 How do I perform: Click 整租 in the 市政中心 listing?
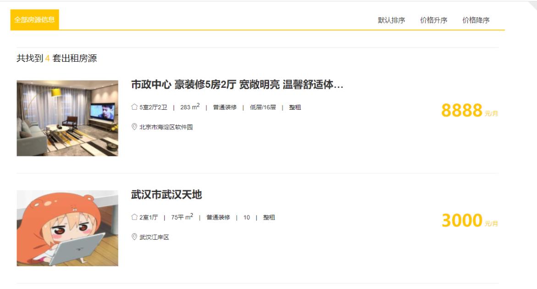[x=295, y=107]
